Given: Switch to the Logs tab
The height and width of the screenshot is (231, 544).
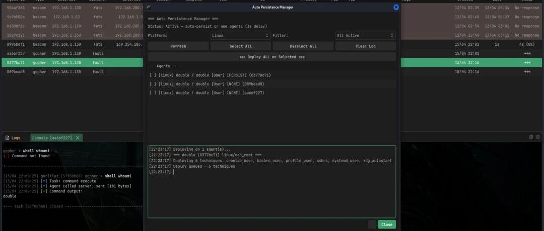Looking at the screenshot, I should [13, 138].
